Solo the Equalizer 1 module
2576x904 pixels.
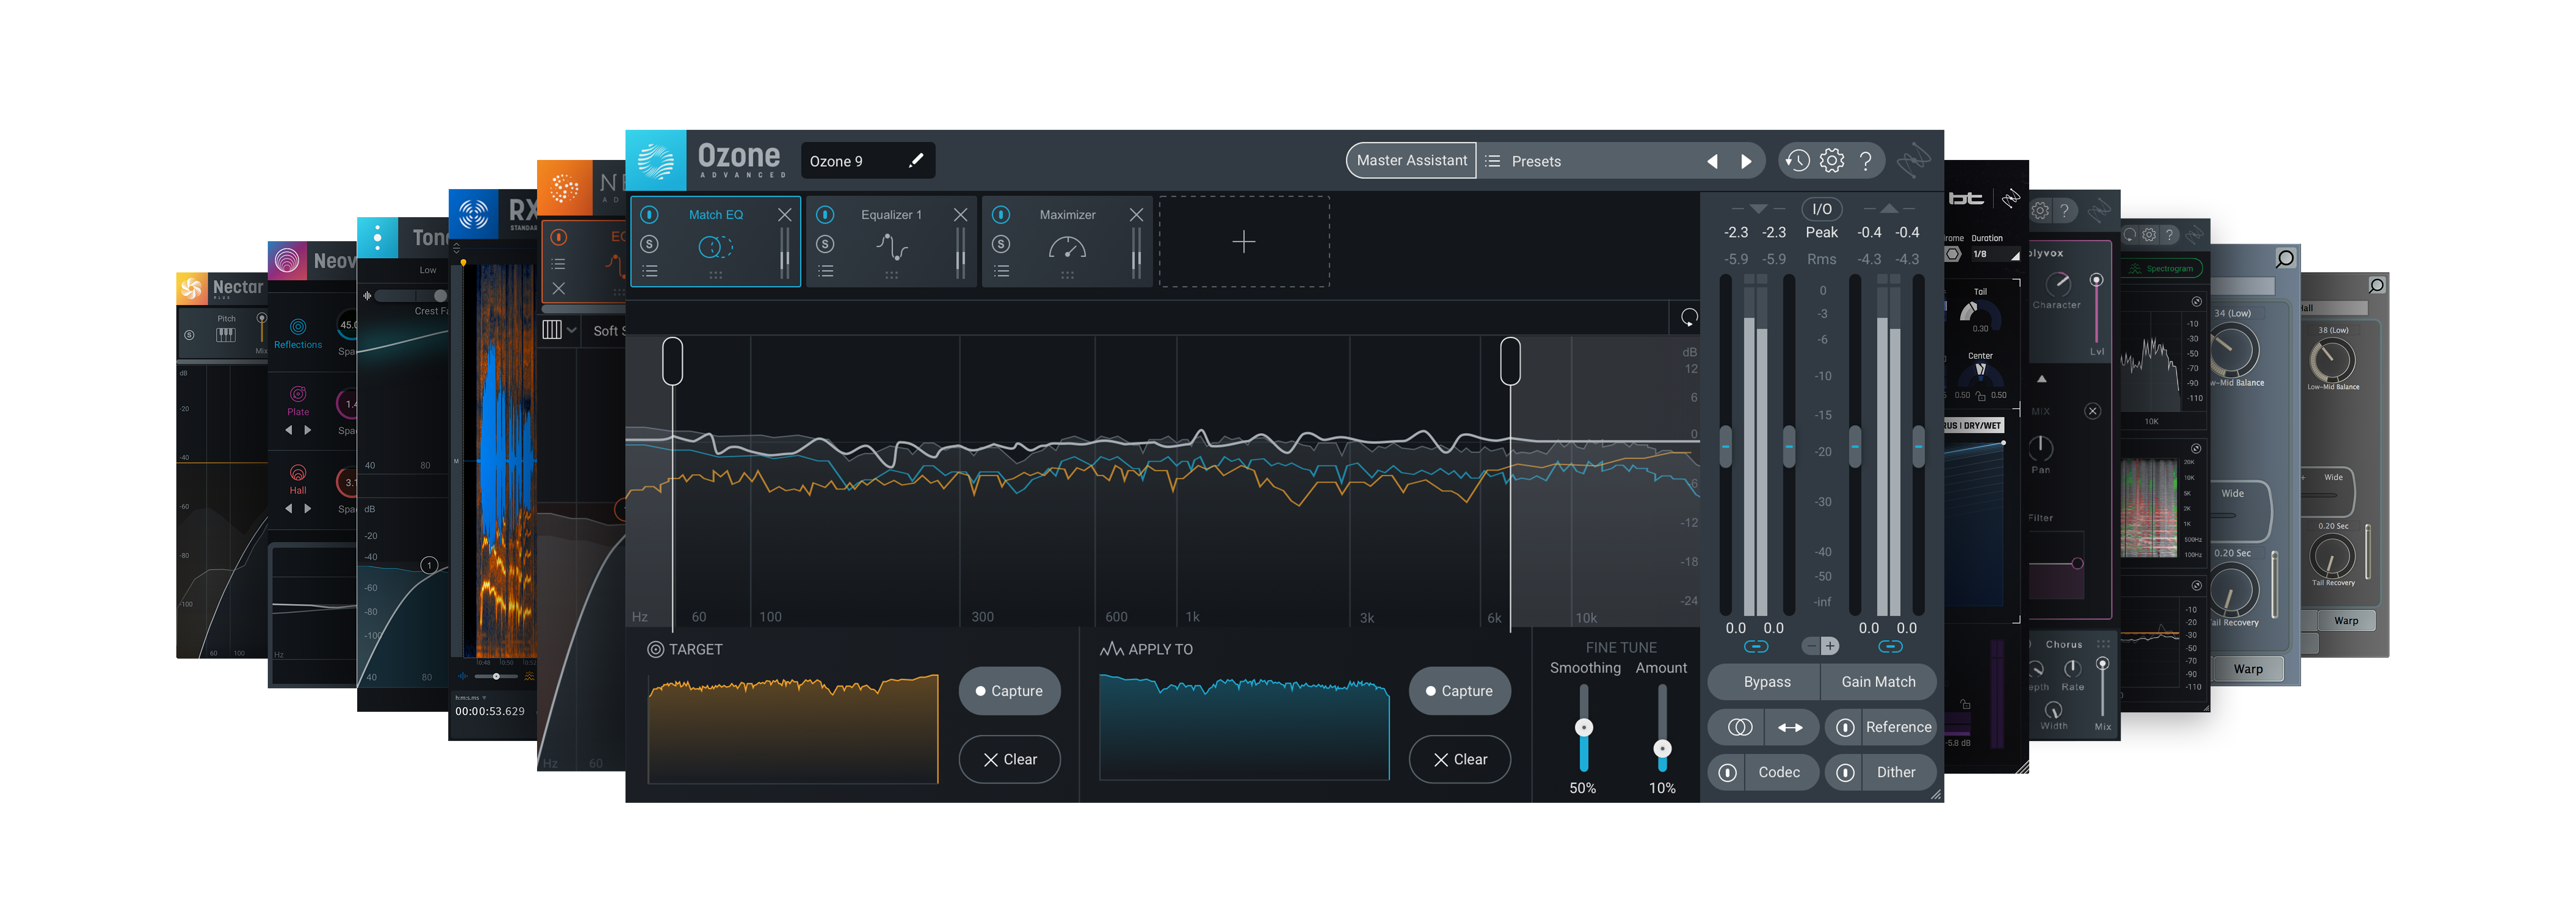[x=825, y=244]
